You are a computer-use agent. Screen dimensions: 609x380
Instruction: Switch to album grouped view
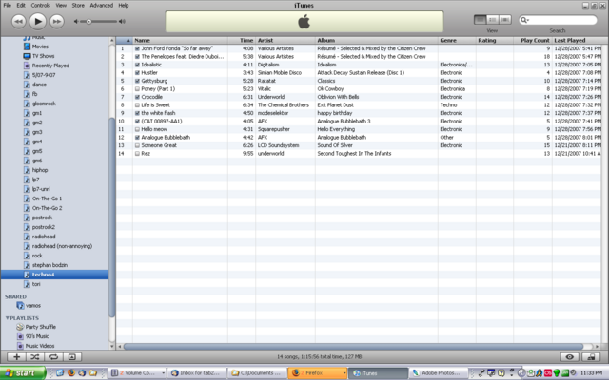pos(493,20)
